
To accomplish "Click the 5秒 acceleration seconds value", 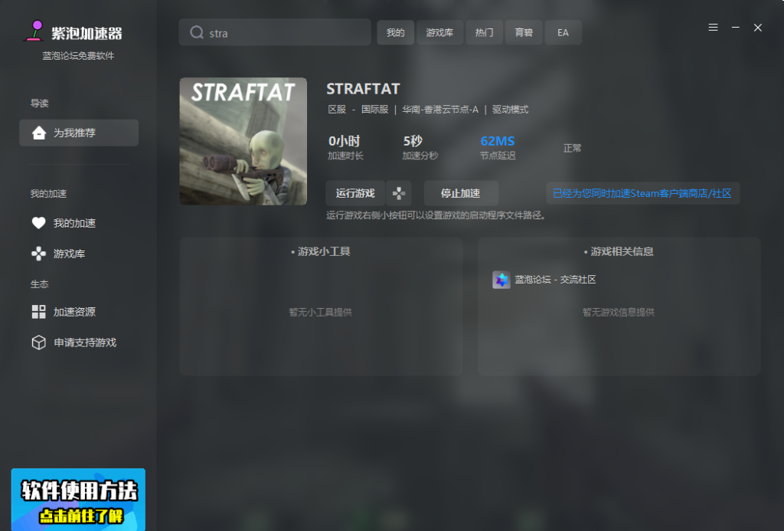I will pyautogui.click(x=413, y=141).
